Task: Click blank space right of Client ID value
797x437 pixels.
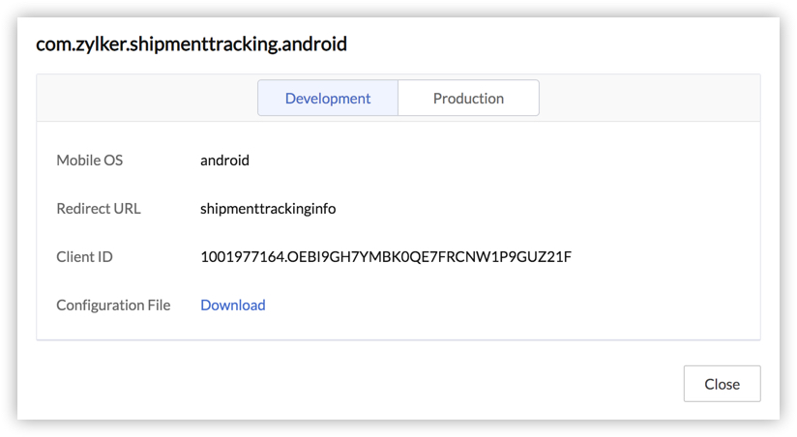Action: (x=667, y=256)
